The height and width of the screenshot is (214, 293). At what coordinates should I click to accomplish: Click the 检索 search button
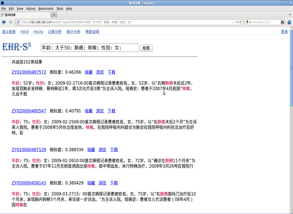(x=146, y=48)
